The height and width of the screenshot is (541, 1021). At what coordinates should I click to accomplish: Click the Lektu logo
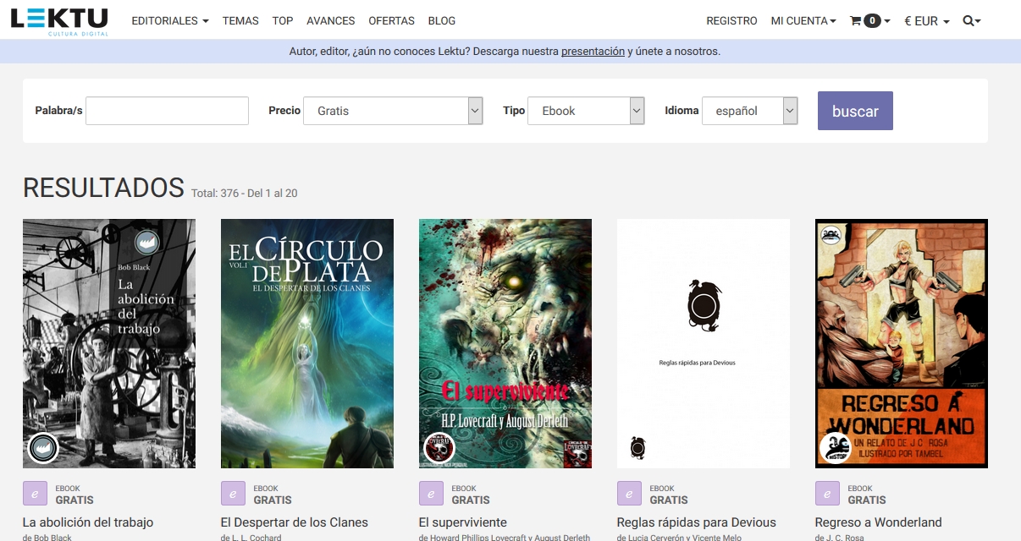(x=59, y=20)
